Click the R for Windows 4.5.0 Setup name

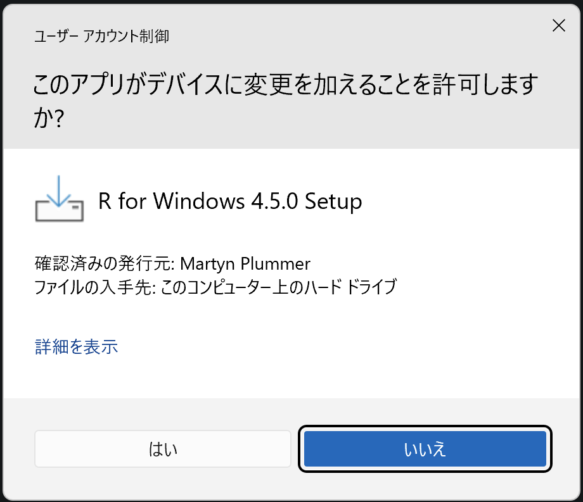click(x=230, y=201)
